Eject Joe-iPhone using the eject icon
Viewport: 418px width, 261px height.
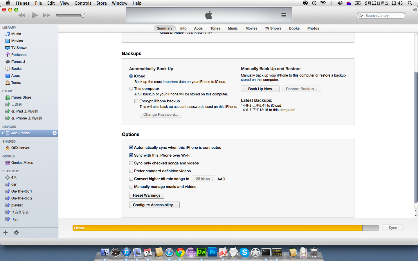click(55, 133)
